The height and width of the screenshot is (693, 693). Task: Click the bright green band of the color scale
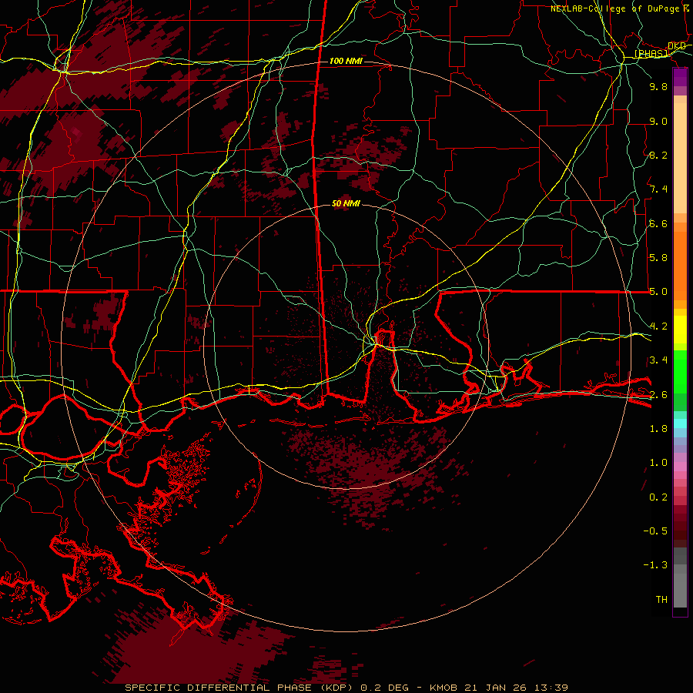(x=680, y=371)
